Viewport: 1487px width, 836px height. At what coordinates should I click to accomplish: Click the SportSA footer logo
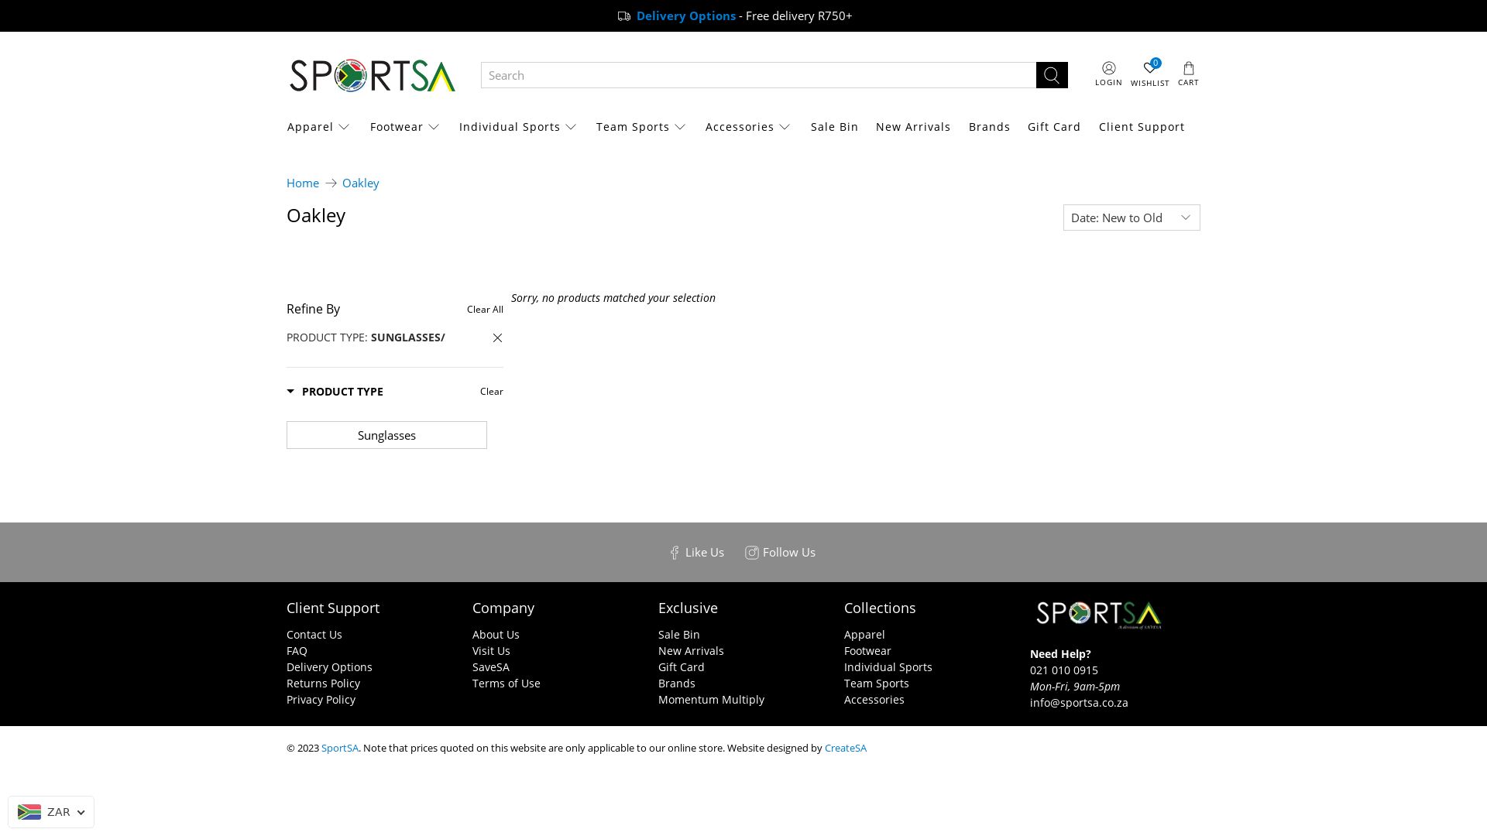pos(1098,615)
